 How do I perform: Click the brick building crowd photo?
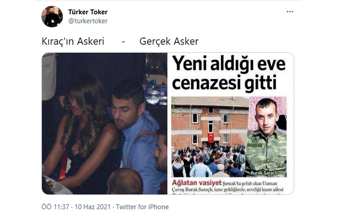coord(210,137)
